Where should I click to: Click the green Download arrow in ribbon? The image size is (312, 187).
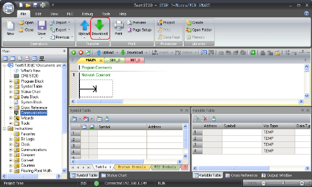[x=99, y=25]
